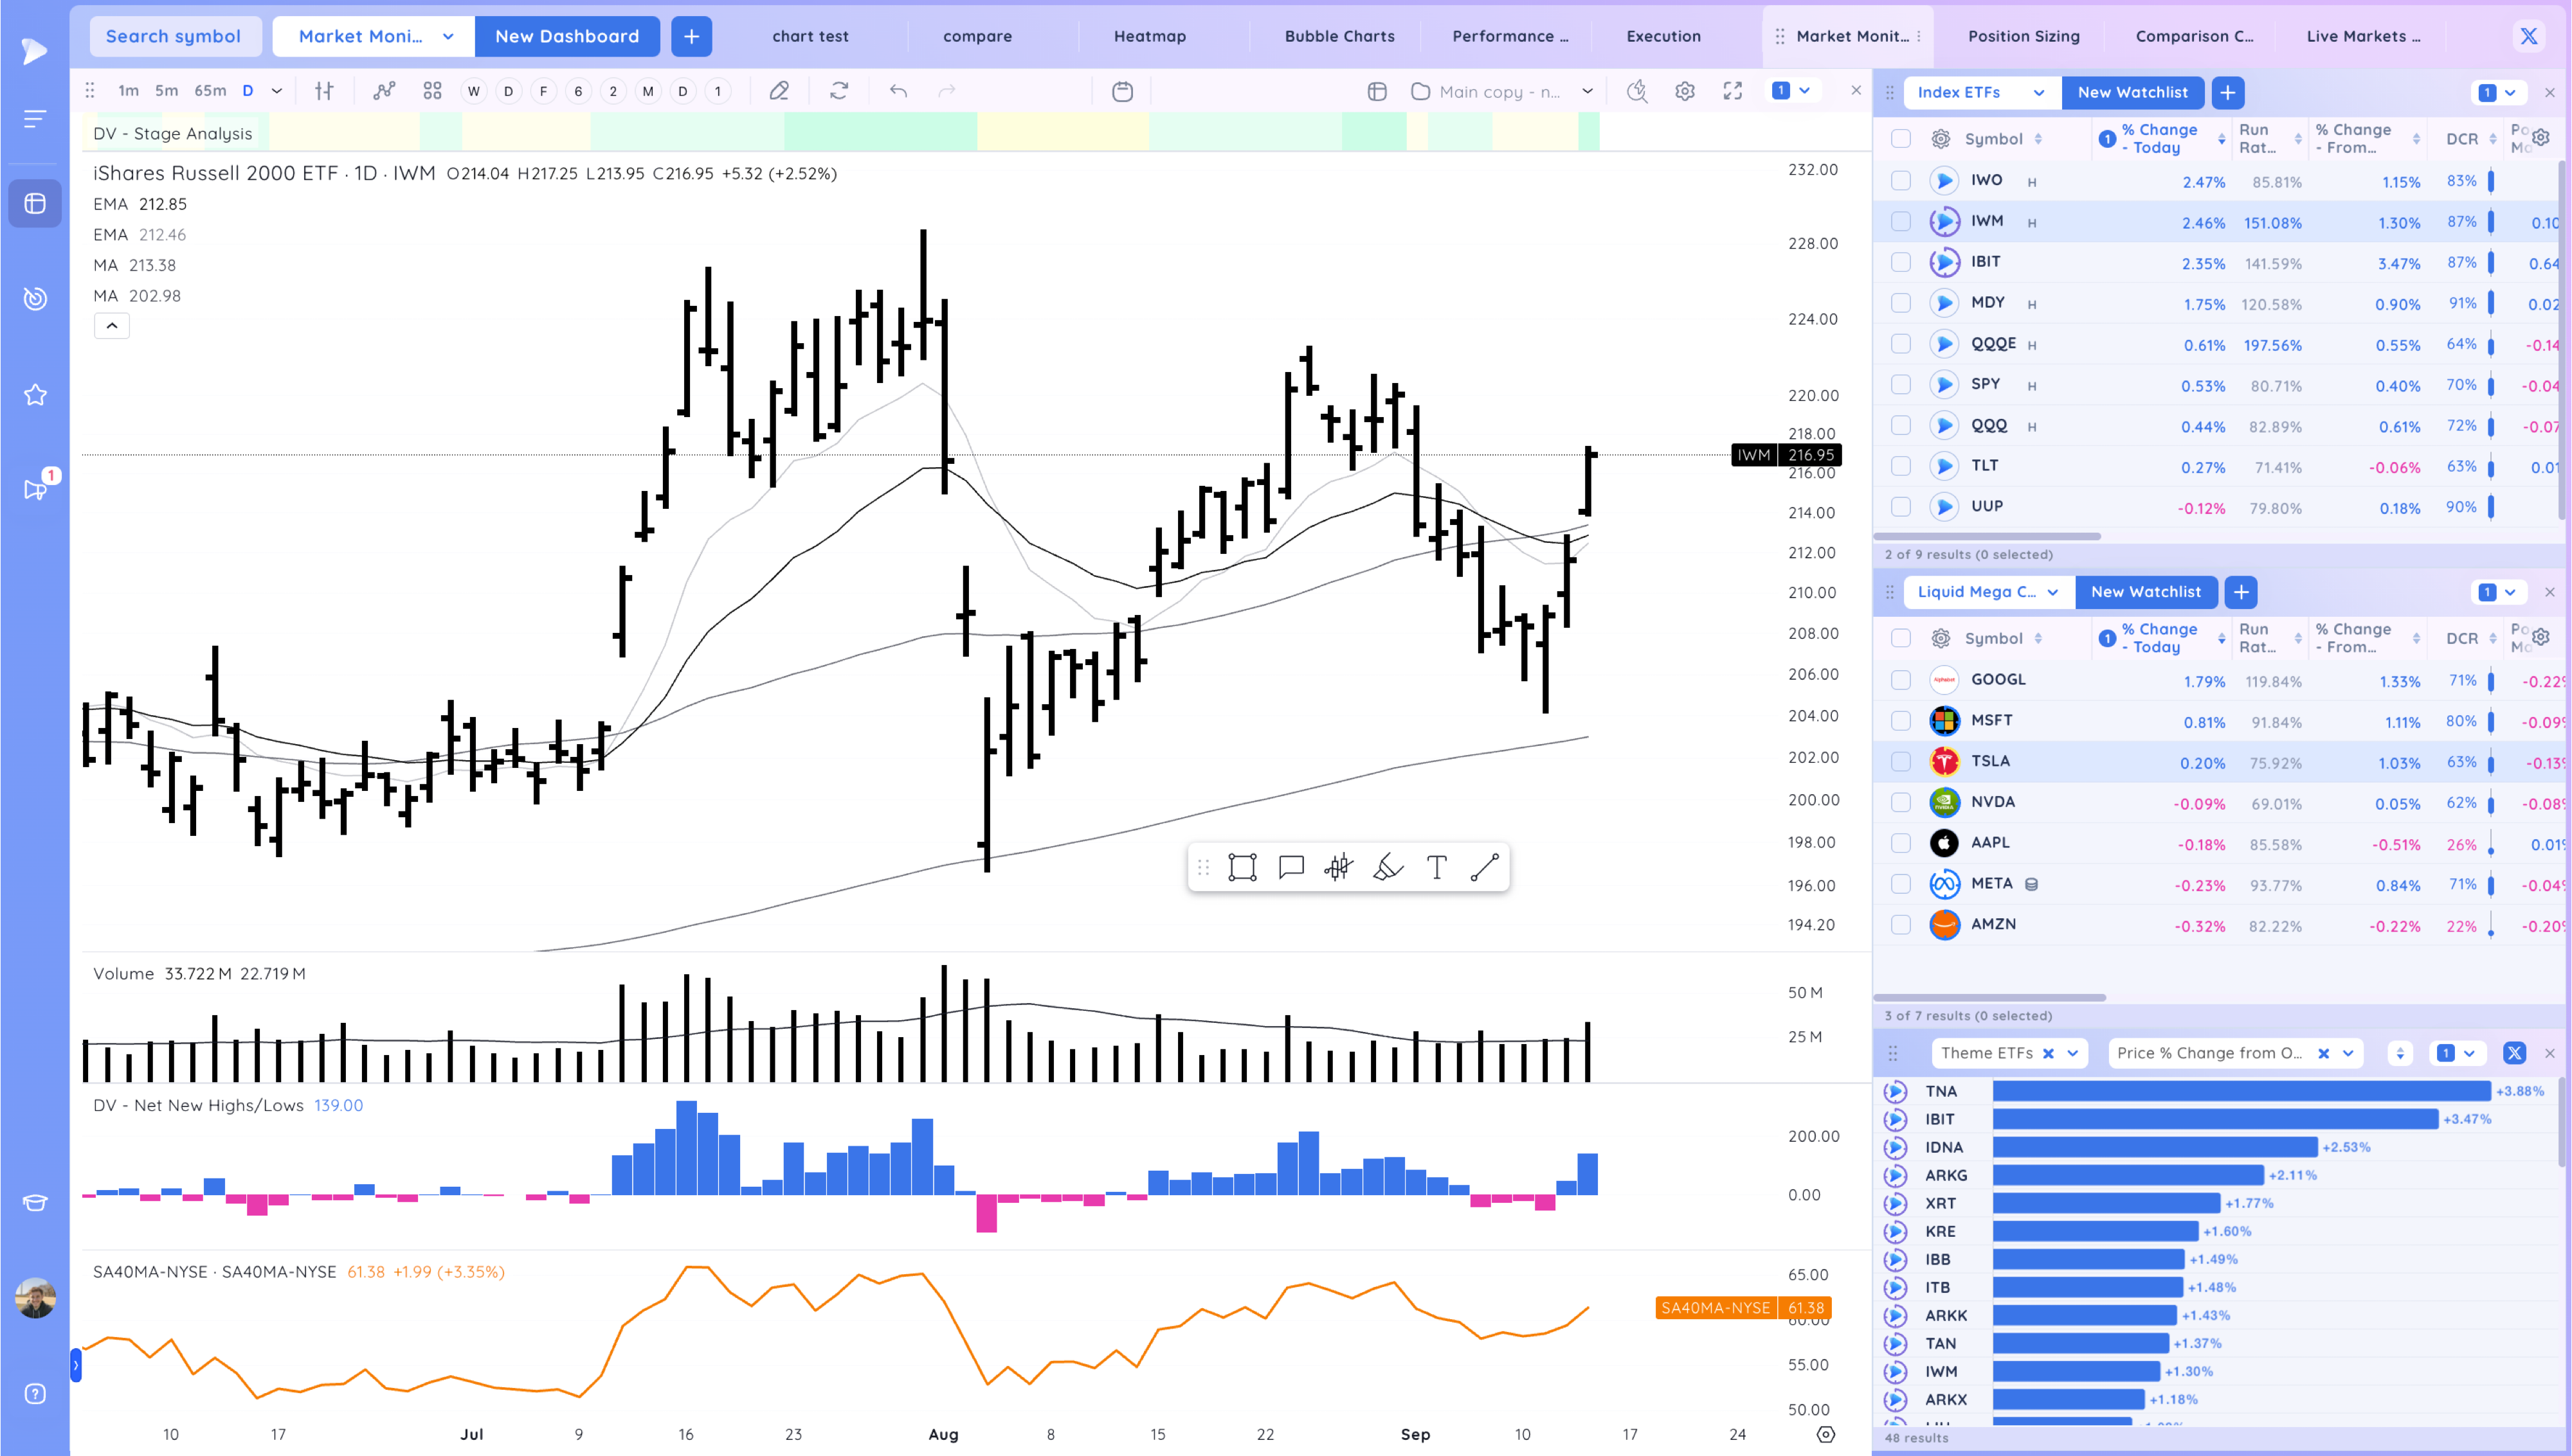
Task: Collapse the indicator legend chevron
Action: tap(112, 326)
